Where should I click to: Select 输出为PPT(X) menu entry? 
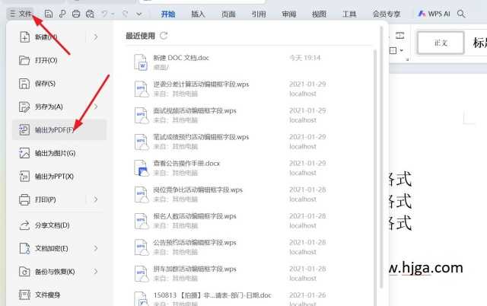click(59, 177)
